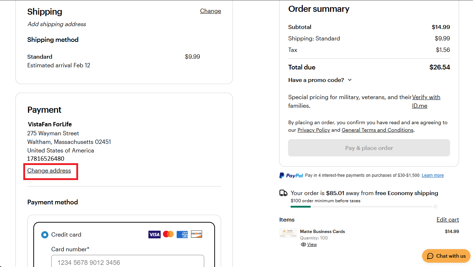Image resolution: width=473 pixels, height=267 pixels.
Task: Click the Matte Business Cards thumbnail
Action: pos(288,233)
